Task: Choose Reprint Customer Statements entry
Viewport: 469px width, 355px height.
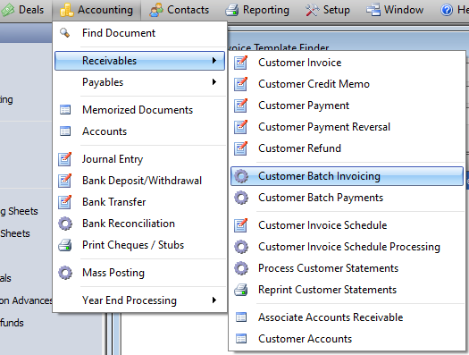Action: (347, 290)
